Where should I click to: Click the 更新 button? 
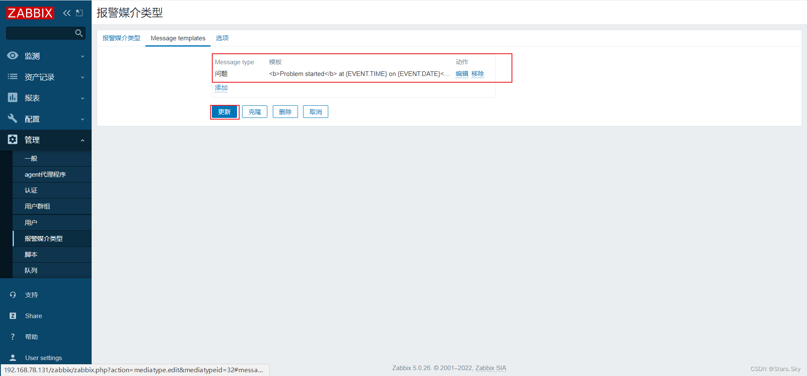[x=224, y=112]
